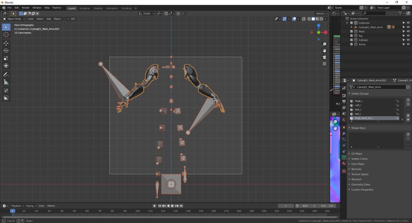The height and width of the screenshot is (223, 412).
Task: Open the Object Mode dropdown
Action: click(14, 19)
